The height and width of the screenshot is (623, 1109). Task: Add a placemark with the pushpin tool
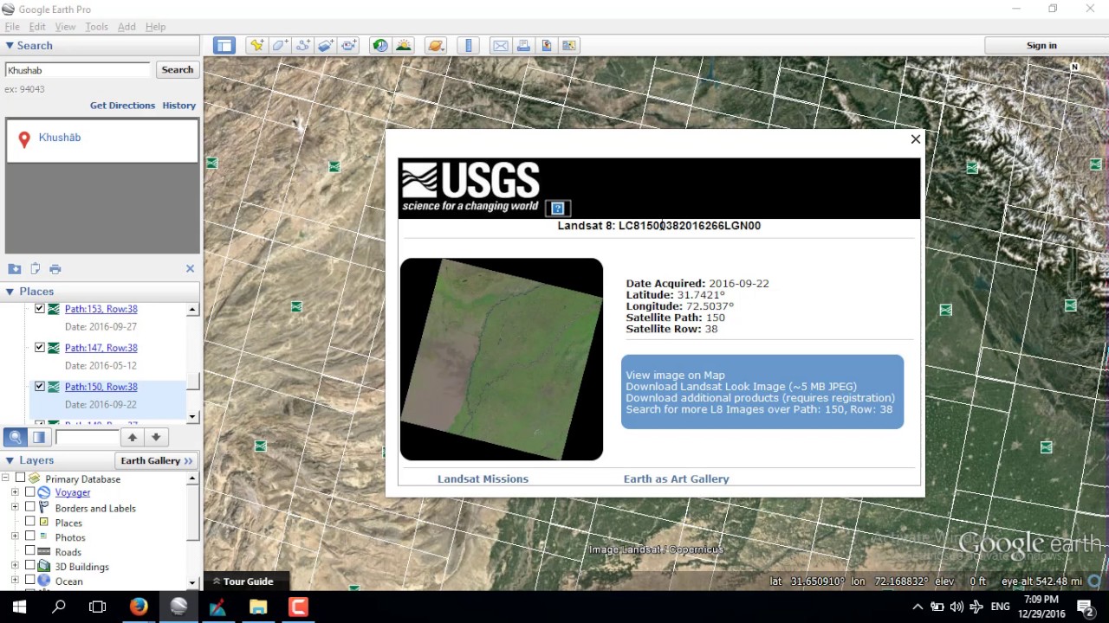pos(256,46)
